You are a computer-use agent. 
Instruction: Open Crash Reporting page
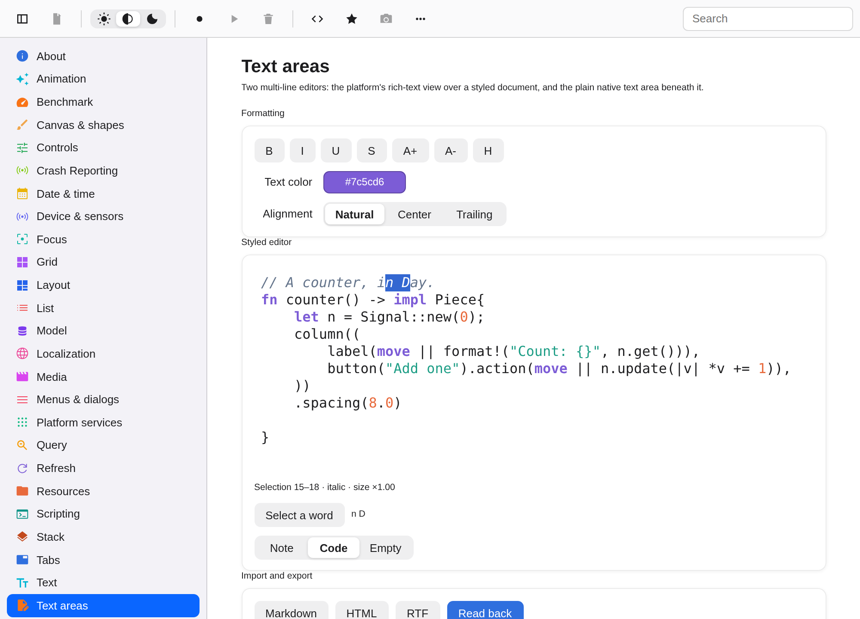pyautogui.click(x=103, y=171)
